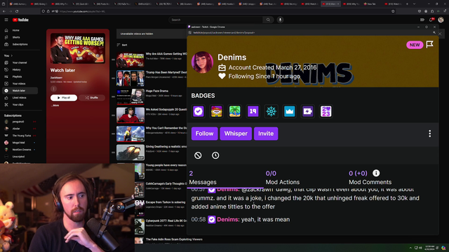449x252 pixels.
Task: Open a new Firefox tab
Action: 407,4
